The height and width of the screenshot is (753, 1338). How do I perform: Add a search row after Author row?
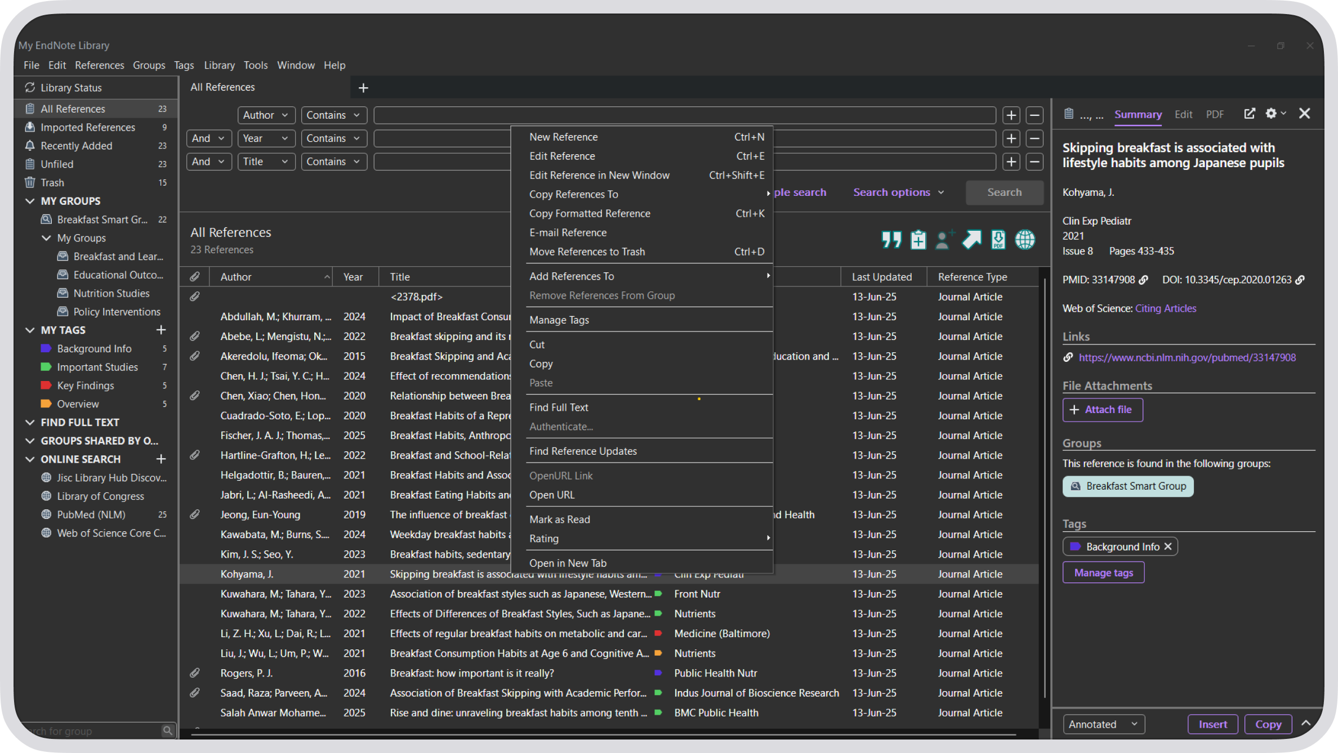tap(1011, 115)
